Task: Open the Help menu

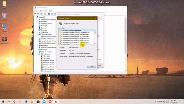Action: [51, 11]
